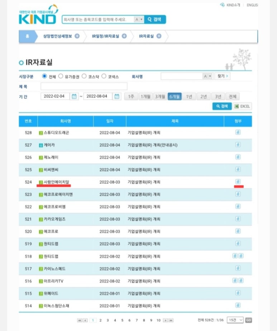Click the home tab icon in breadcrumb
Image resolution: width=277 pixels, height=331 pixels.
click(27, 36)
